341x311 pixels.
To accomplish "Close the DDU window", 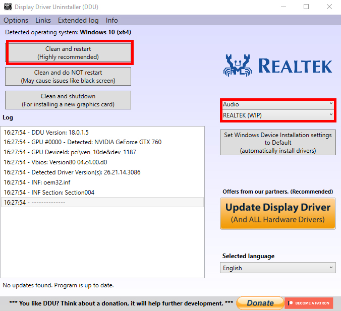I will (x=329, y=7).
